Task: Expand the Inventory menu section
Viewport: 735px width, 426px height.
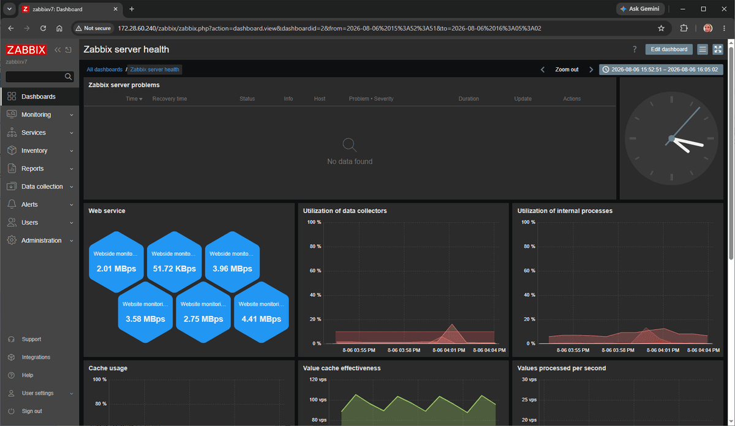Action: point(40,151)
